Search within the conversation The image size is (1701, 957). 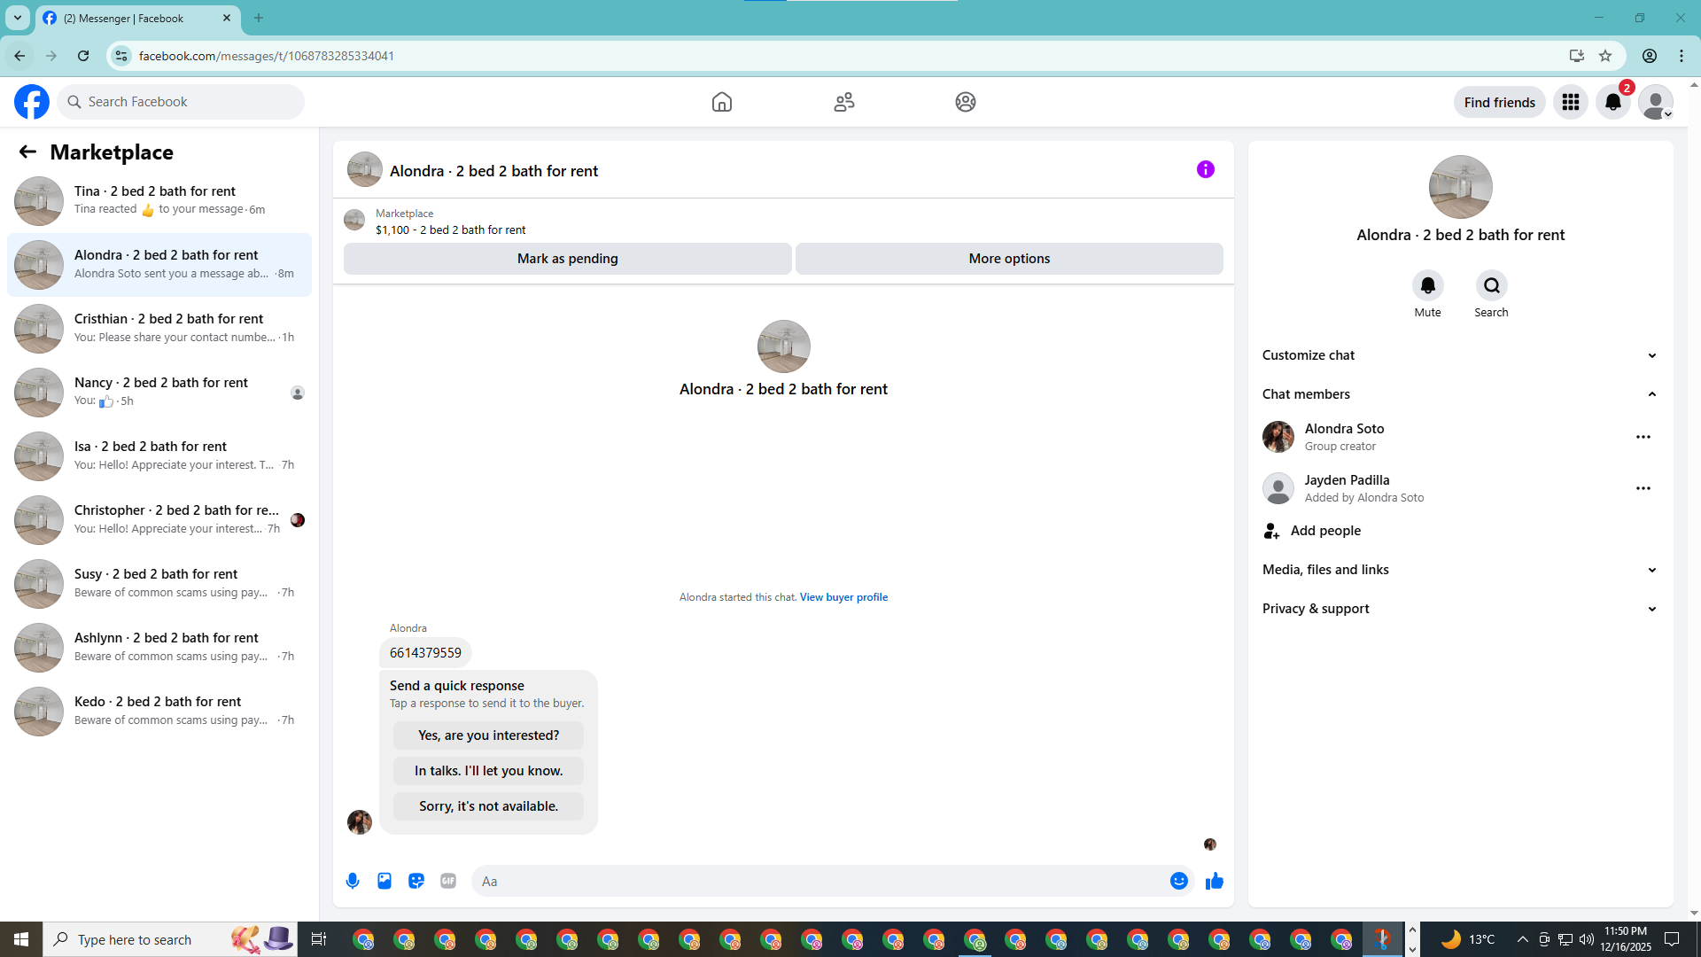1492,285
